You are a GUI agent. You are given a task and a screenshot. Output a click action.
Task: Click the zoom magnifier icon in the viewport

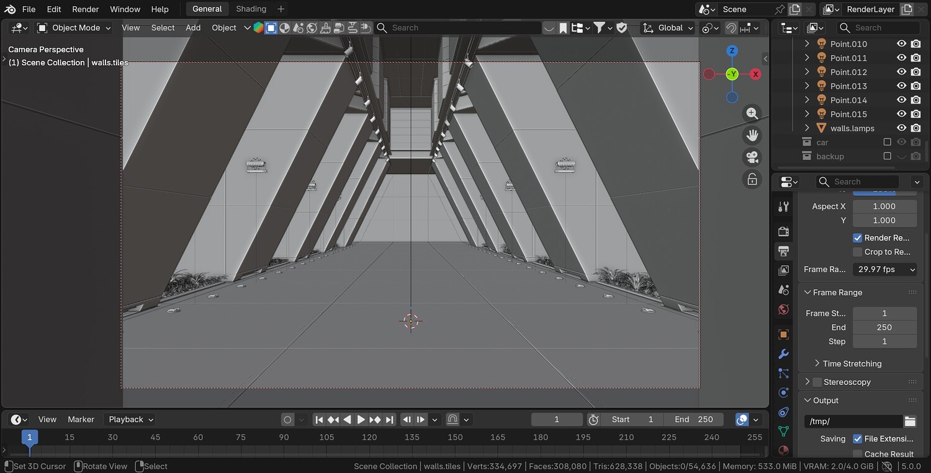tap(752, 113)
